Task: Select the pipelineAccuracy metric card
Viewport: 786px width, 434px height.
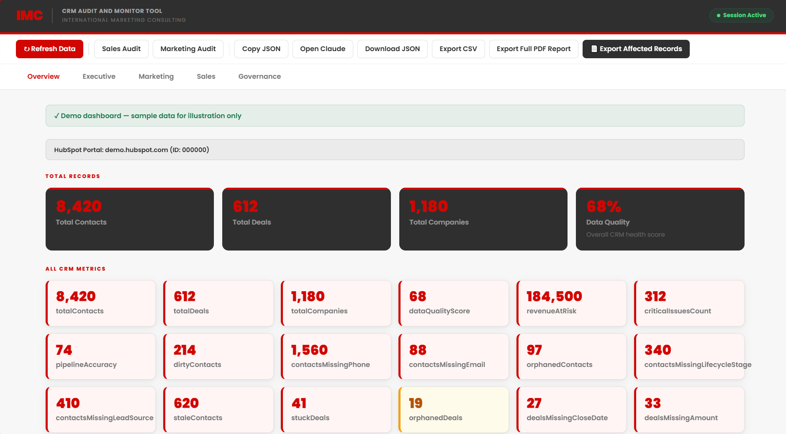Action: tap(100, 356)
